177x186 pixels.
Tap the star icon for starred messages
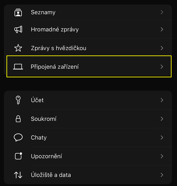click(x=18, y=48)
